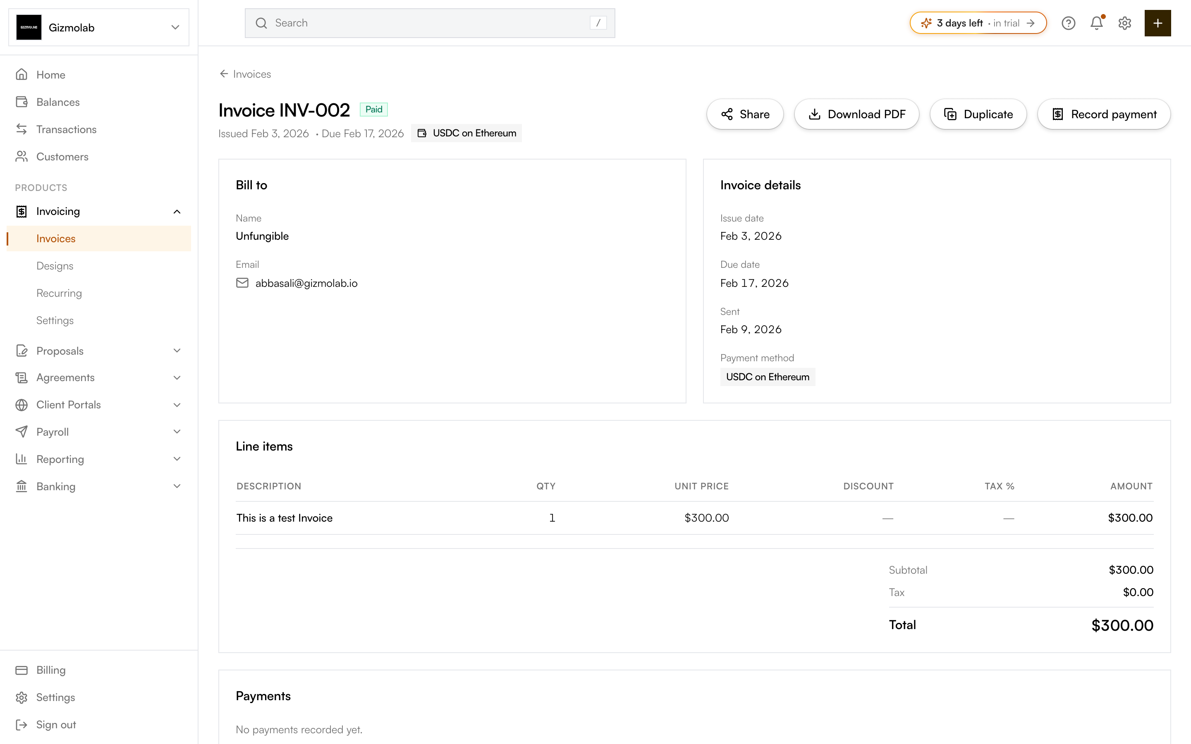Share the invoice with the Share button

click(x=745, y=114)
